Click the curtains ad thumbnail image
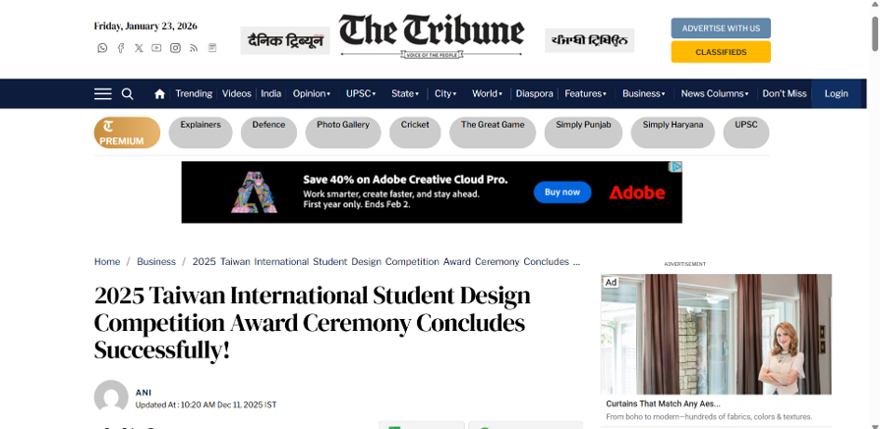Screen dimensions: 880x429 coord(716,334)
